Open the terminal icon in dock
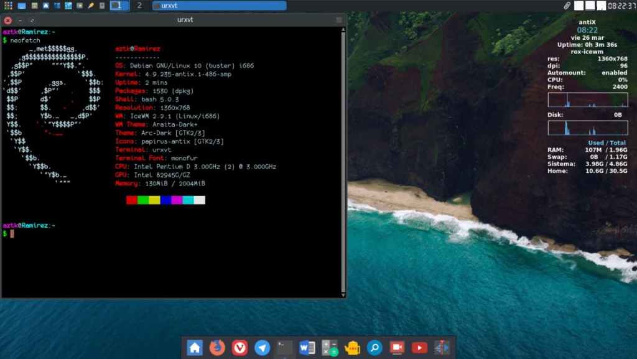This screenshot has width=637, height=359. tap(285, 348)
